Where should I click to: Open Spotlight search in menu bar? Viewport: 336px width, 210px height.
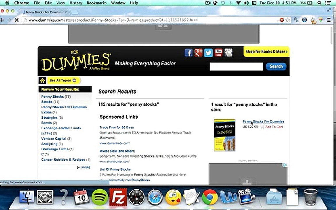coord(319,3)
